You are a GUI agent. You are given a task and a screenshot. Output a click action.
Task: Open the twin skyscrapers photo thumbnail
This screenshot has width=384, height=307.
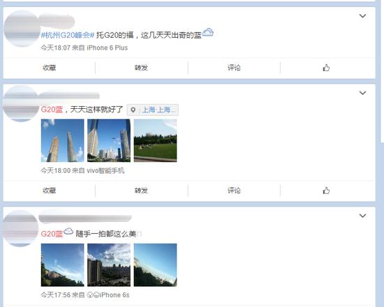point(62,140)
